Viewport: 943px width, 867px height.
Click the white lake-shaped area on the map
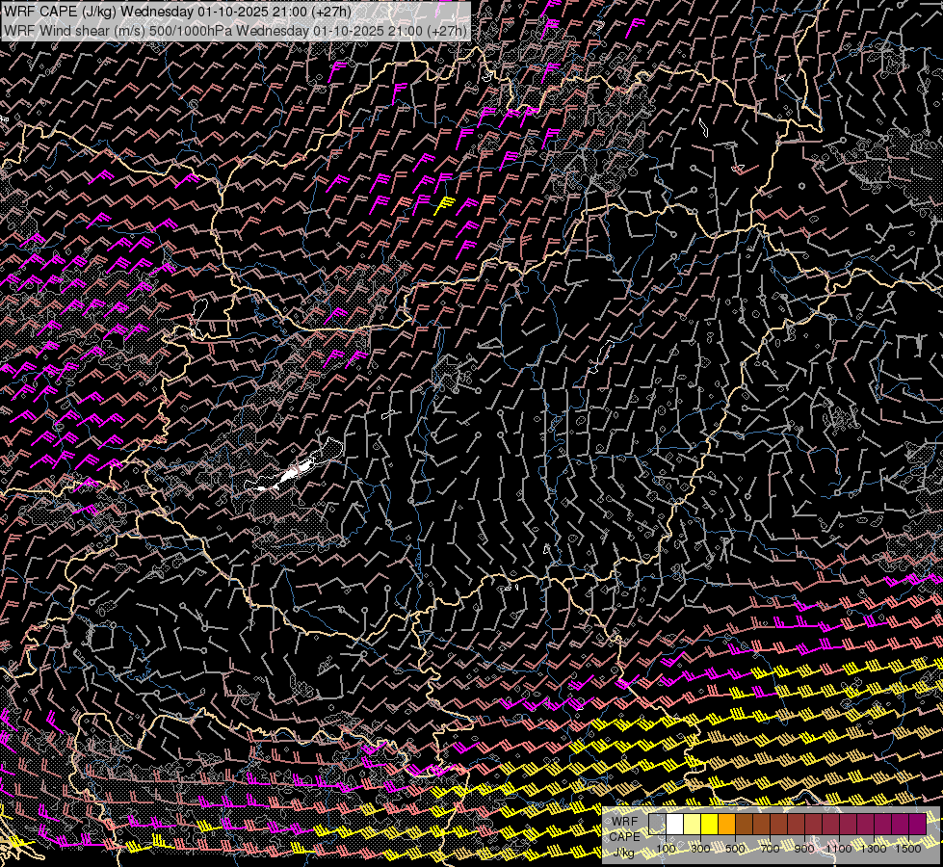pyautogui.click(x=294, y=473)
